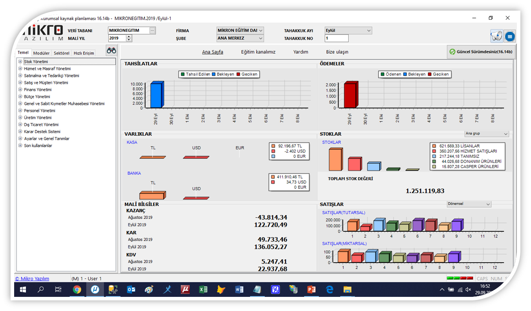Increase the Mali Yıl spinner value

tap(129, 37)
